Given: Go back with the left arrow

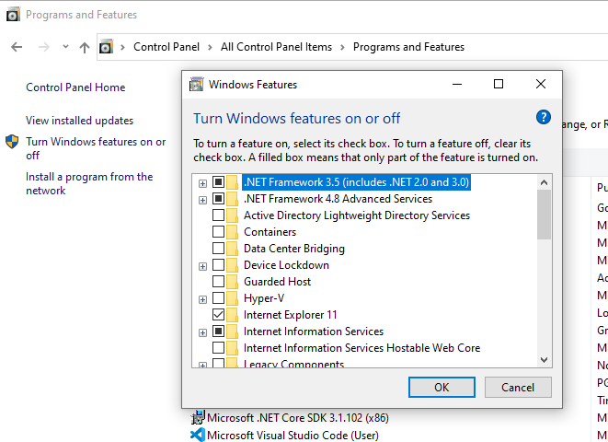Looking at the screenshot, I should [17, 47].
